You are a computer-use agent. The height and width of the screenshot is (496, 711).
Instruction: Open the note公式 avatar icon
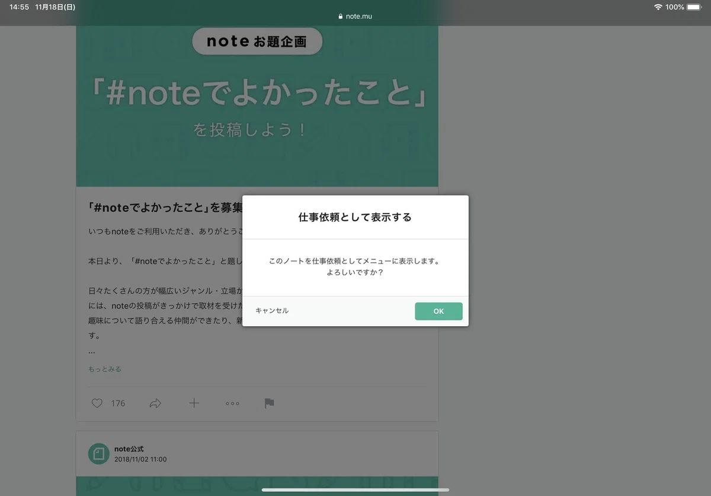click(x=98, y=453)
